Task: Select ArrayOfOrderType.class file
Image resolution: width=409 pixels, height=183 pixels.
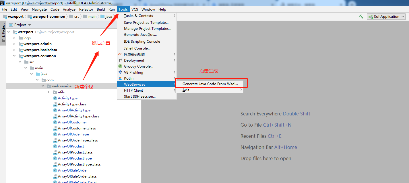Action: tap(78, 140)
